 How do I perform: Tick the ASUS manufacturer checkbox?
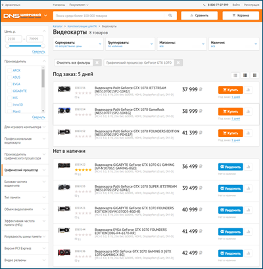(x=9, y=77)
